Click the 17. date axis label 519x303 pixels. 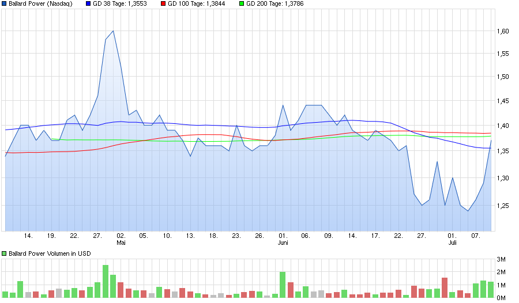click(x=375, y=236)
